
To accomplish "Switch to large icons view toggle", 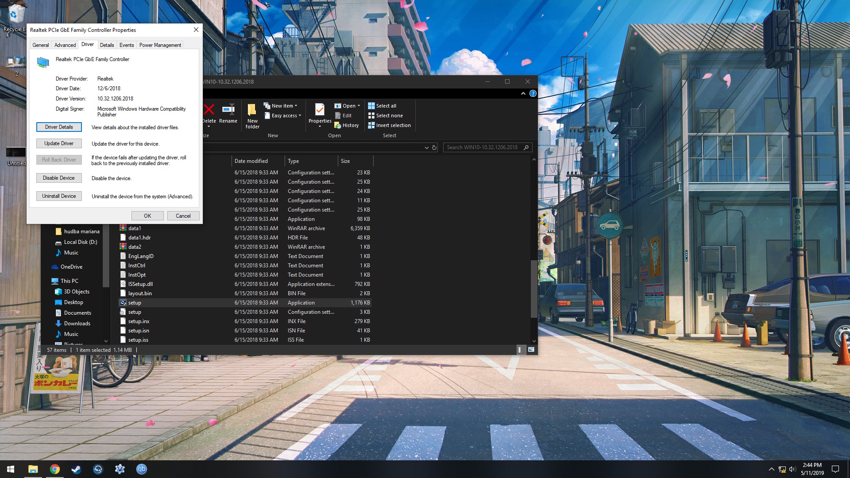I will click(x=531, y=350).
